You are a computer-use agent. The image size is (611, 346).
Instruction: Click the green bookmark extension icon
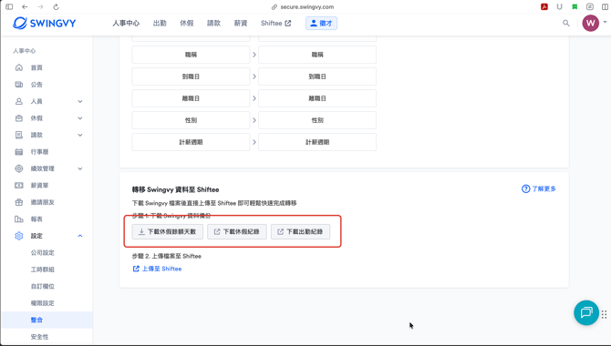click(x=575, y=6)
